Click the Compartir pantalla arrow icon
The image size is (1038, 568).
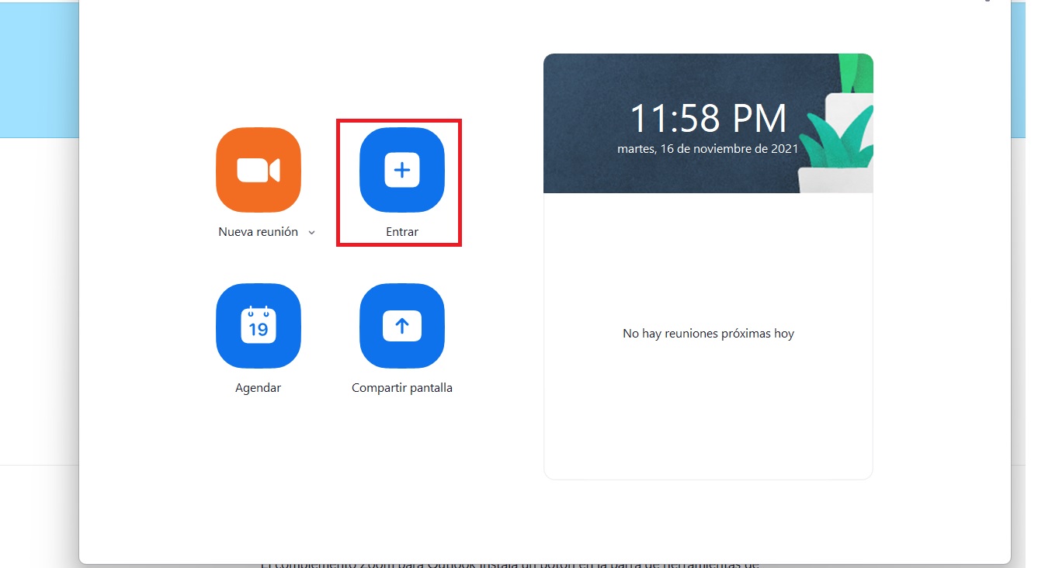click(x=402, y=326)
